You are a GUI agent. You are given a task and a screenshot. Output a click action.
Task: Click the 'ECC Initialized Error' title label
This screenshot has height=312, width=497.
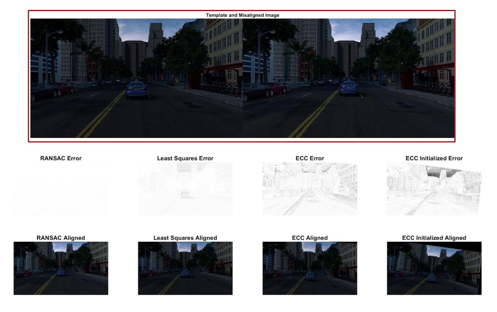point(434,158)
